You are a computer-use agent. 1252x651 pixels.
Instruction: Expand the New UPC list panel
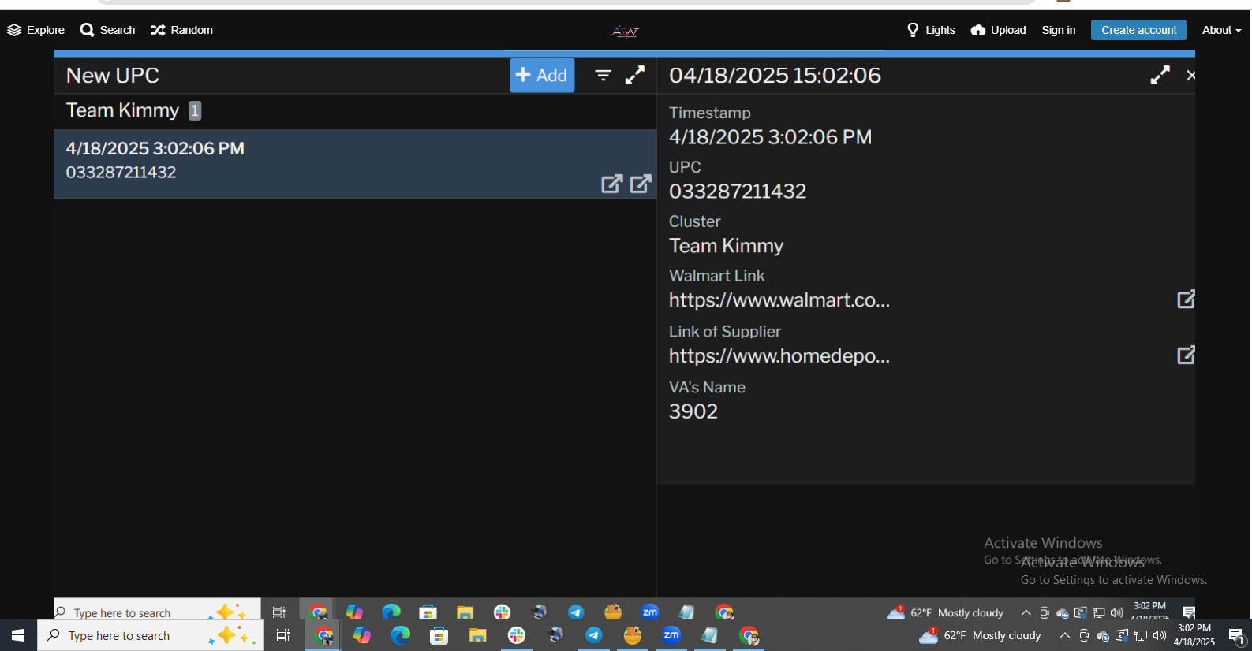[635, 76]
